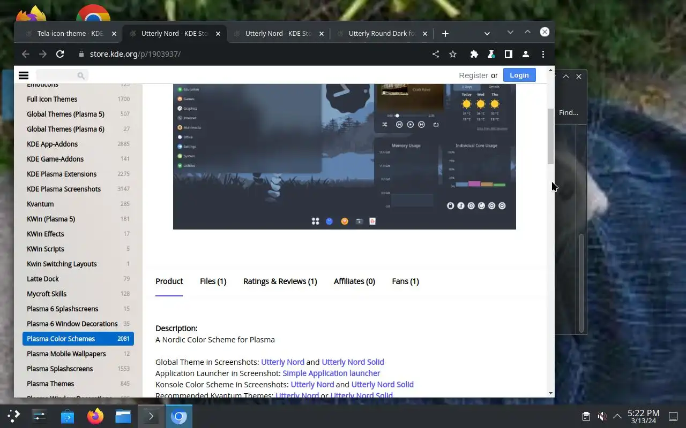Select the Plasma Splashscreens category
The image size is (686, 428).
[x=78, y=369]
